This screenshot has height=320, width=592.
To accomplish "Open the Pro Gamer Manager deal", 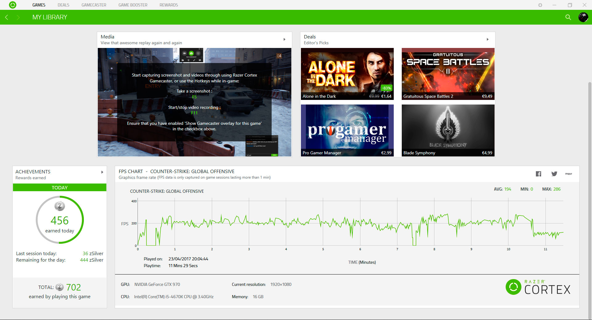I will click(347, 131).
